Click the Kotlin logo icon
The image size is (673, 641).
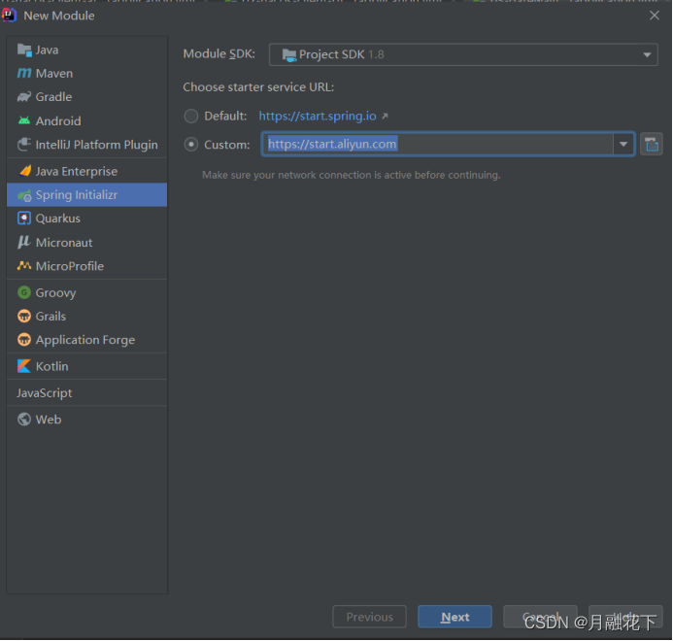24,366
